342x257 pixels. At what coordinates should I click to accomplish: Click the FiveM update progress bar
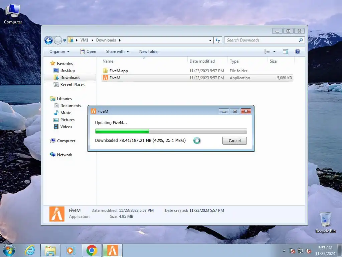pos(171,131)
